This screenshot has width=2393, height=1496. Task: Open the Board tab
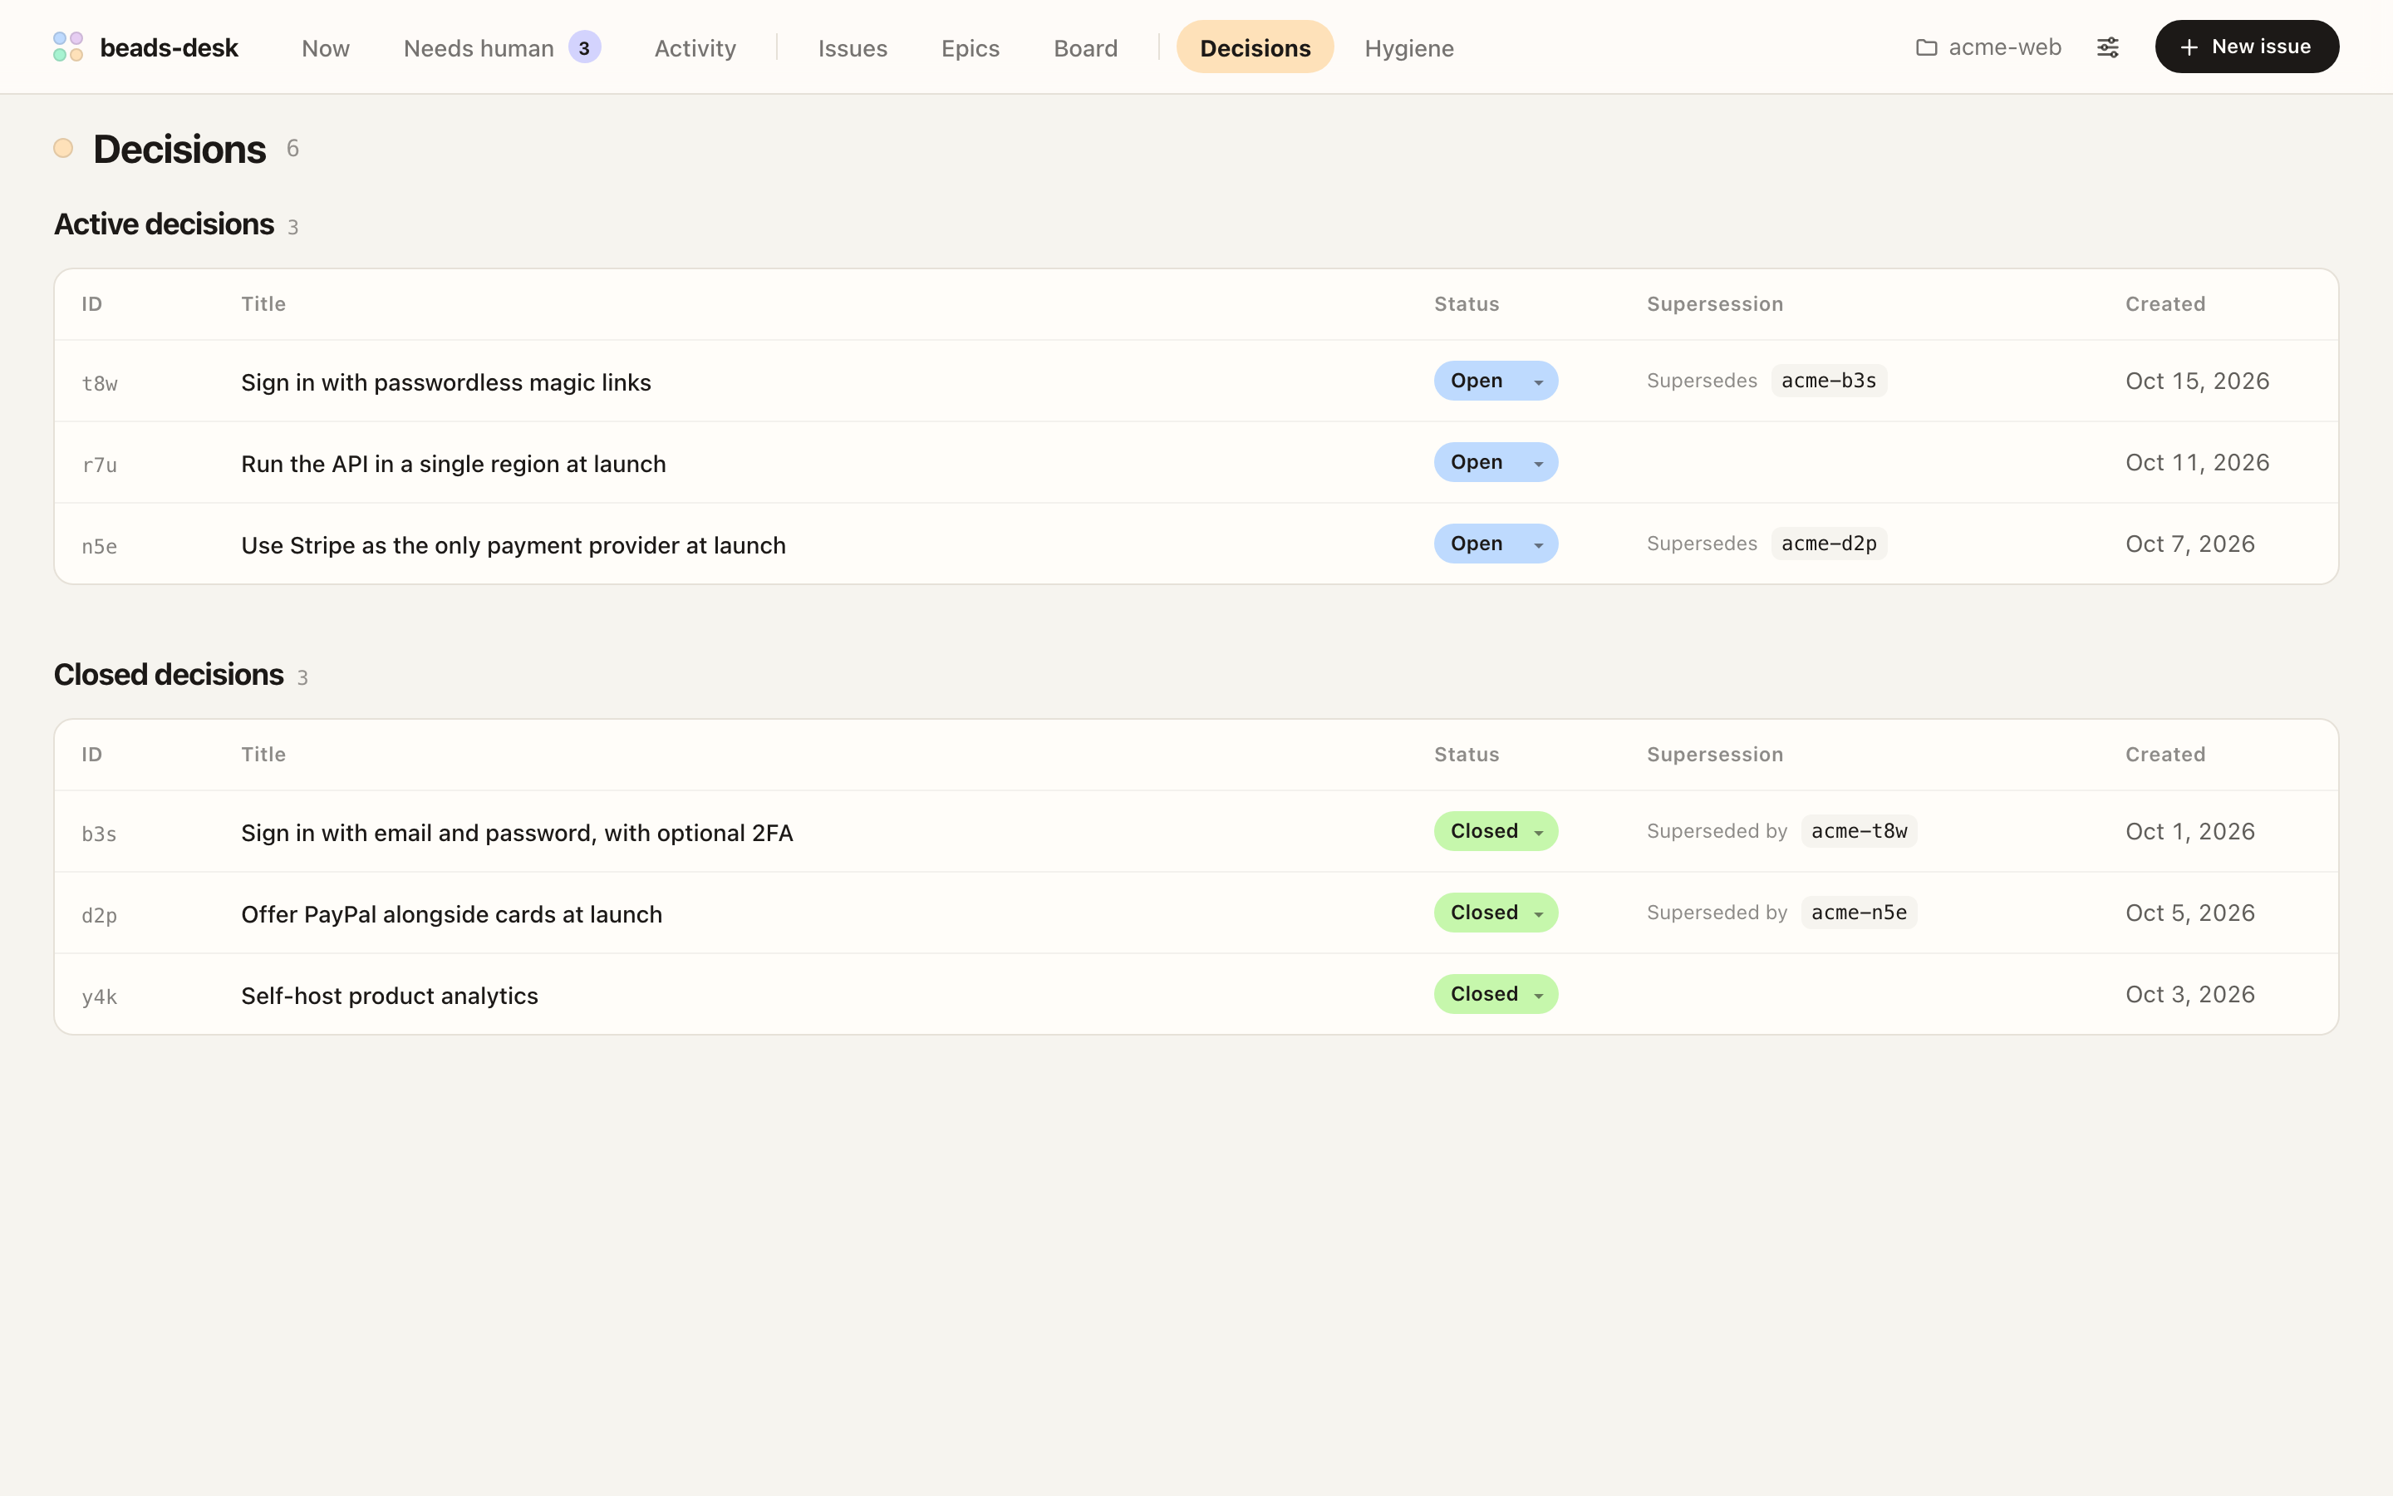point(1086,47)
